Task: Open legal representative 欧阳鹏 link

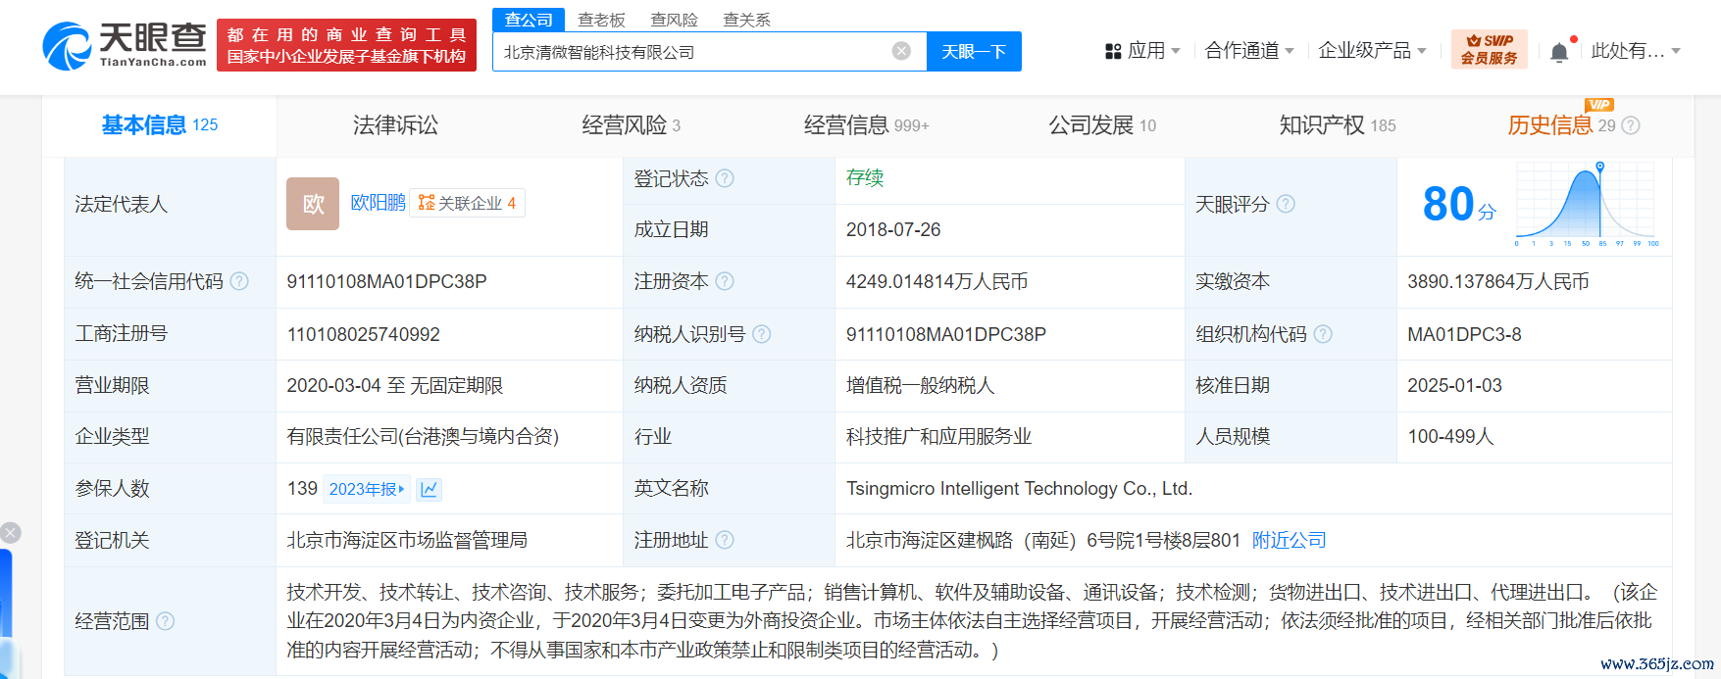Action: coord(378,203)
